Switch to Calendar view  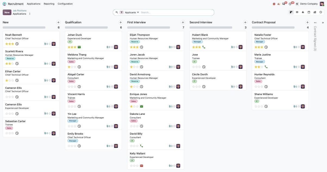pos(309,12)
